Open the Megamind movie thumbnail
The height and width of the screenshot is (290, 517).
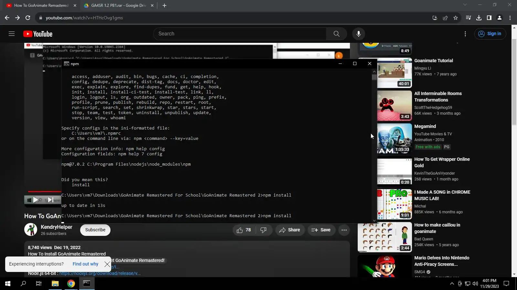click(x=394, y=139)
